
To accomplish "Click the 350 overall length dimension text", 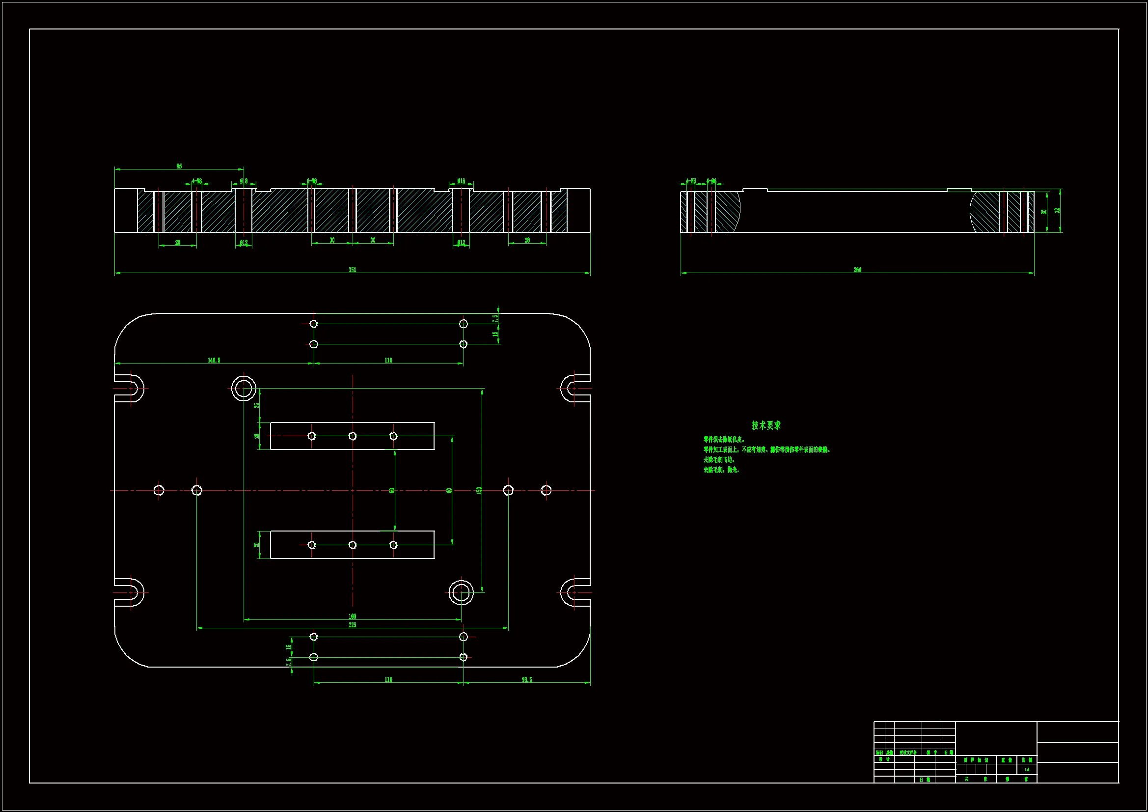I will pyautogui.click(x=352, y=270).
